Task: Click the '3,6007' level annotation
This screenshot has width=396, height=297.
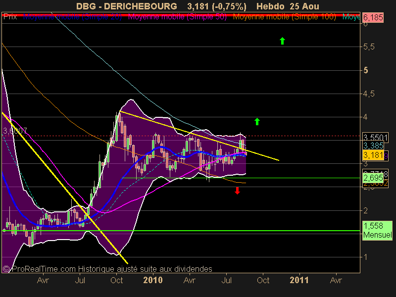Action: (15, 131)
